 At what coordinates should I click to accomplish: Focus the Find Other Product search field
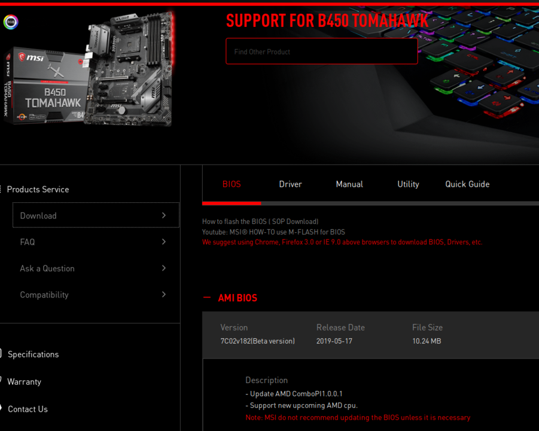click(322, 51)
